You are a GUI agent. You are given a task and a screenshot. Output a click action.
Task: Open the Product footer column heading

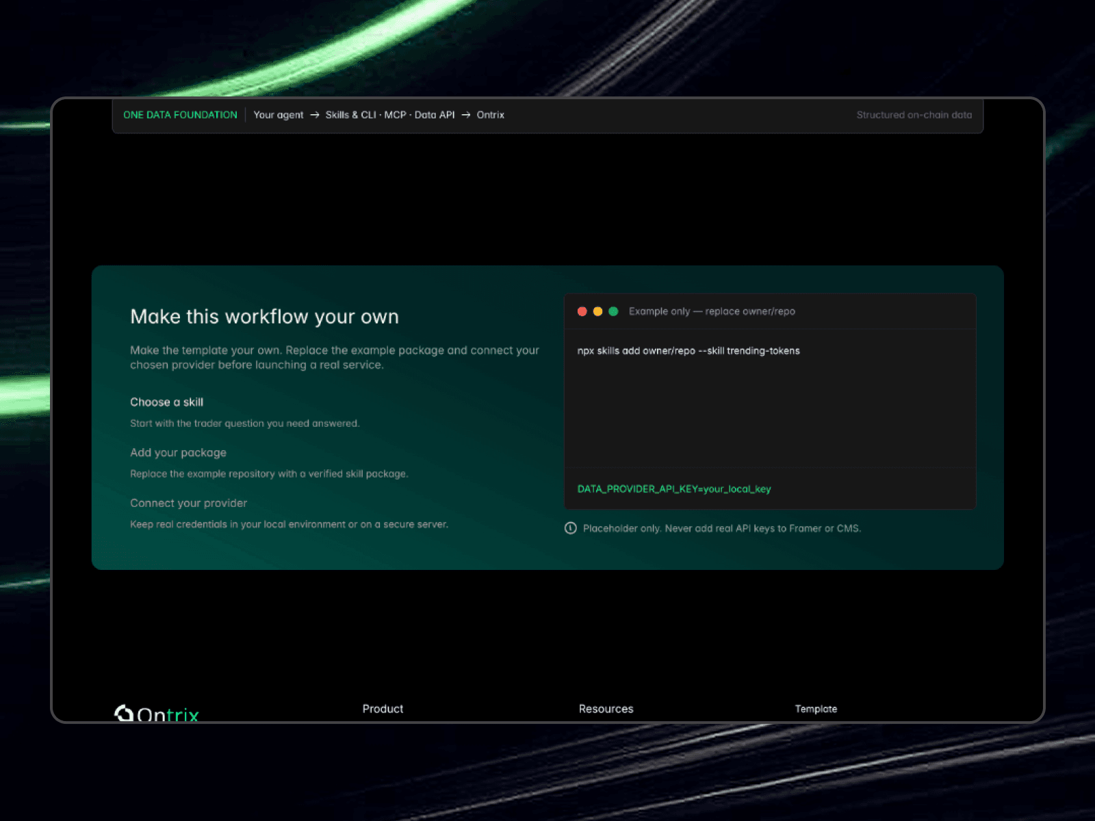click(x=383, y=709)
